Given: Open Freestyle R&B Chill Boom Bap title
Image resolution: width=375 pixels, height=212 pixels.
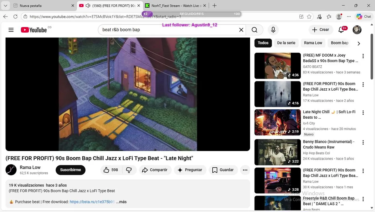Looking at the screenshot, I should point(329,201).
